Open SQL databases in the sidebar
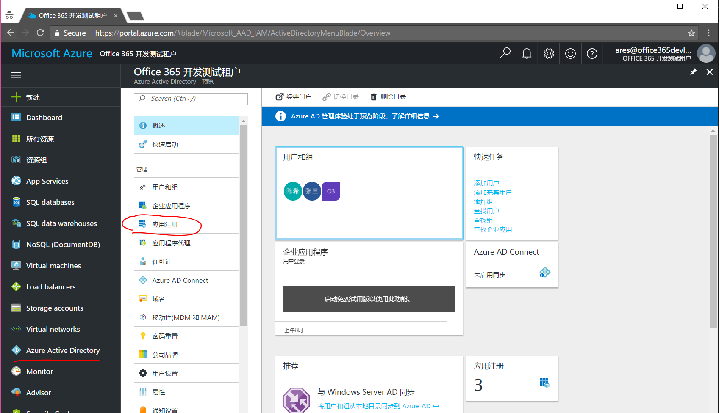719x413 pixels. [x=61, y=202]
